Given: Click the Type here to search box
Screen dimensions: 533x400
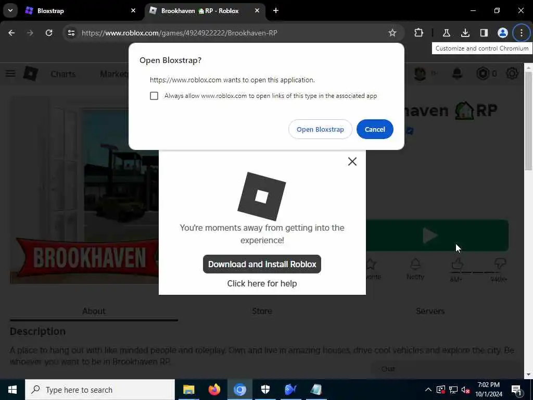Looking at the screenshot, I should [x=100, y=390].
